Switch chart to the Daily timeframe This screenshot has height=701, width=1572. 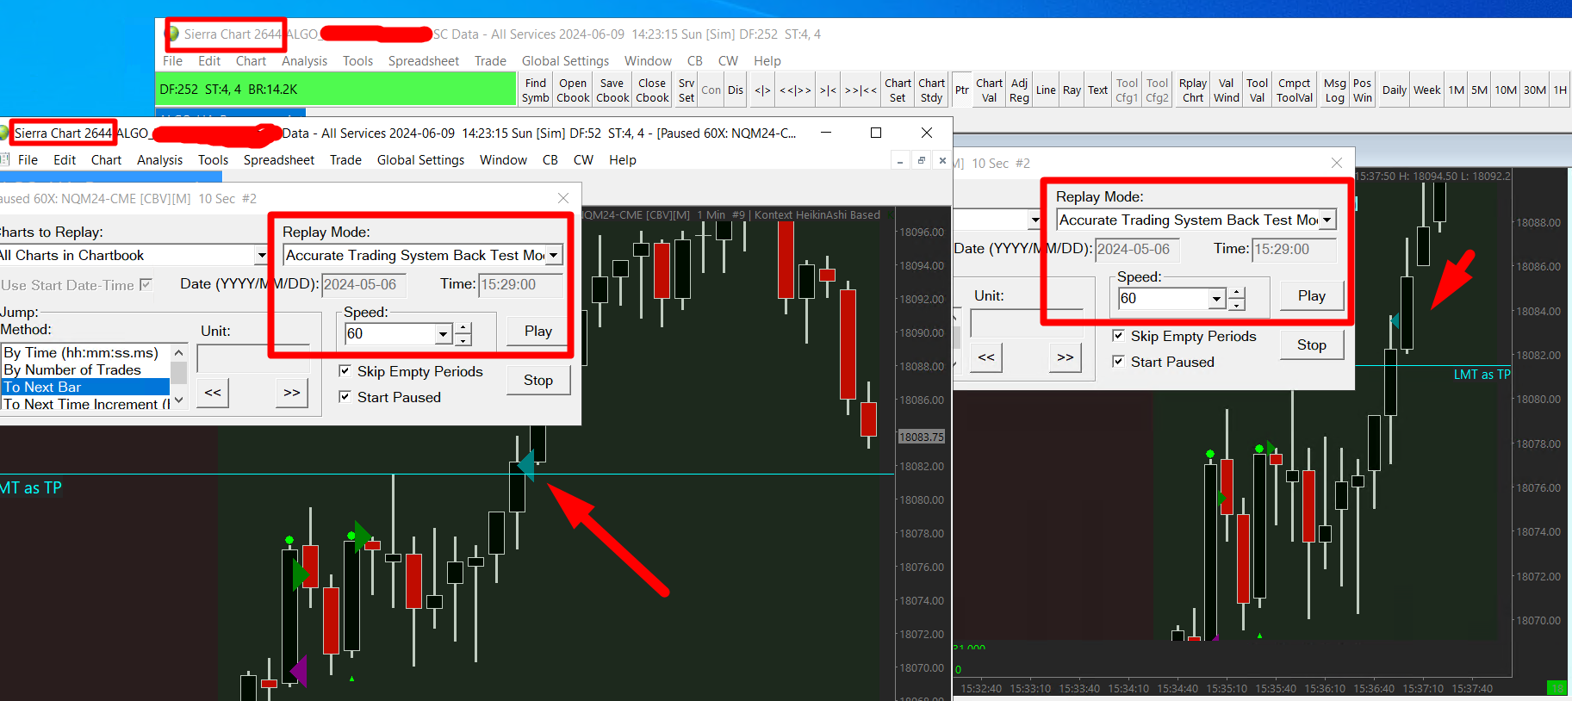pyautogui.click(x=1395, y=90)
